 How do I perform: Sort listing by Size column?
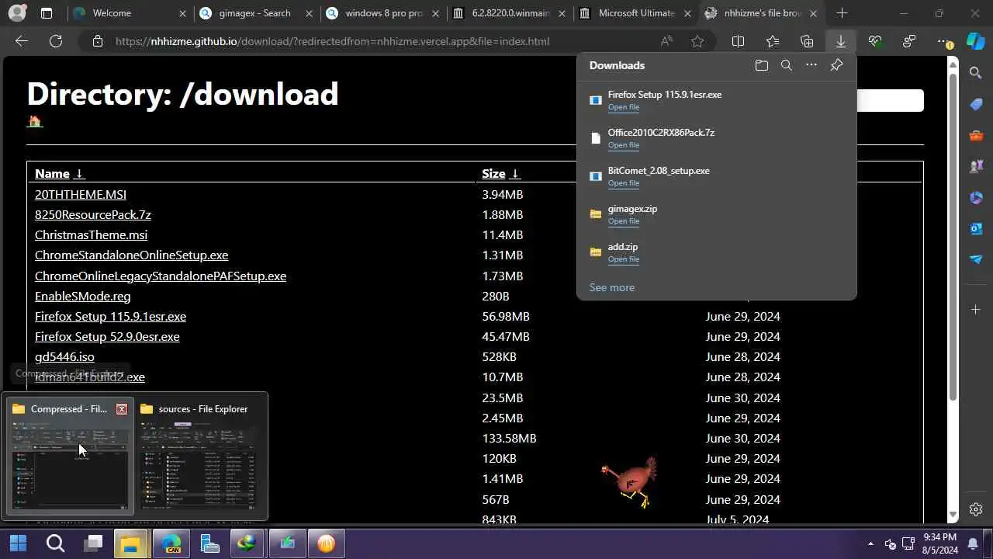(500, 173)
